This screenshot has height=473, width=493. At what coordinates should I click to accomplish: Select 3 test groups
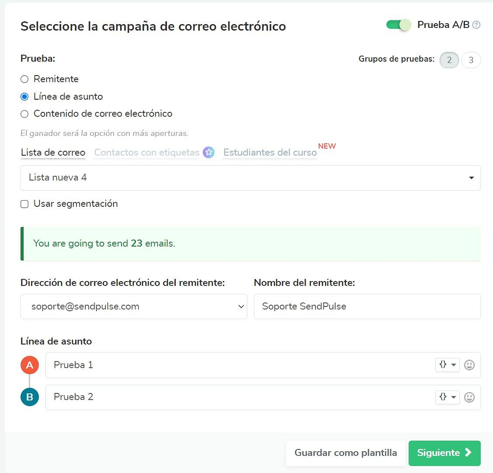[471, 60]
